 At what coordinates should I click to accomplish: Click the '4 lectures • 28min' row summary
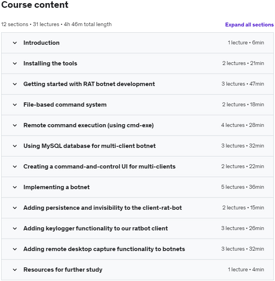(x=242, y=125)
